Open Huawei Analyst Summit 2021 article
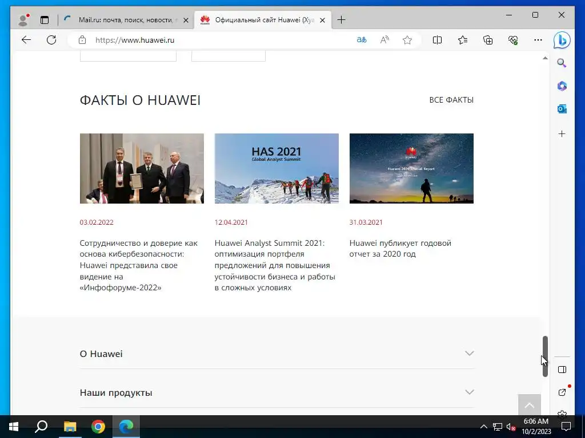 pyautogui.click(x=275, y=265)
